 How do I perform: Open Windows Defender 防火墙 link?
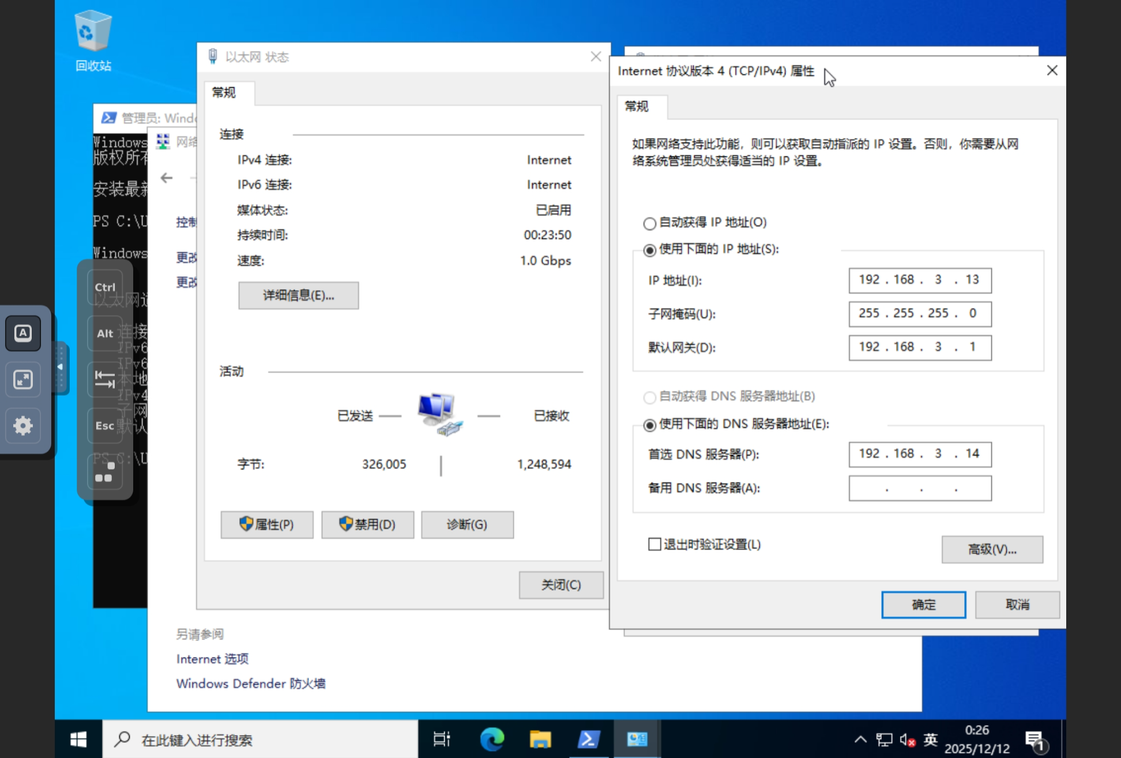click(251, 684)
